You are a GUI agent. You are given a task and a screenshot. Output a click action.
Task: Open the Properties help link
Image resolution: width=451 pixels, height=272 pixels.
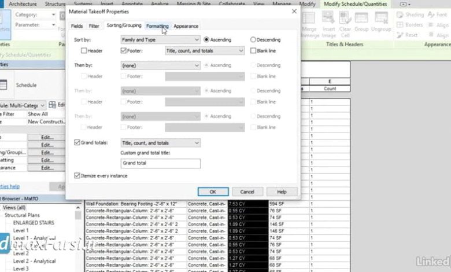(10, 186)
